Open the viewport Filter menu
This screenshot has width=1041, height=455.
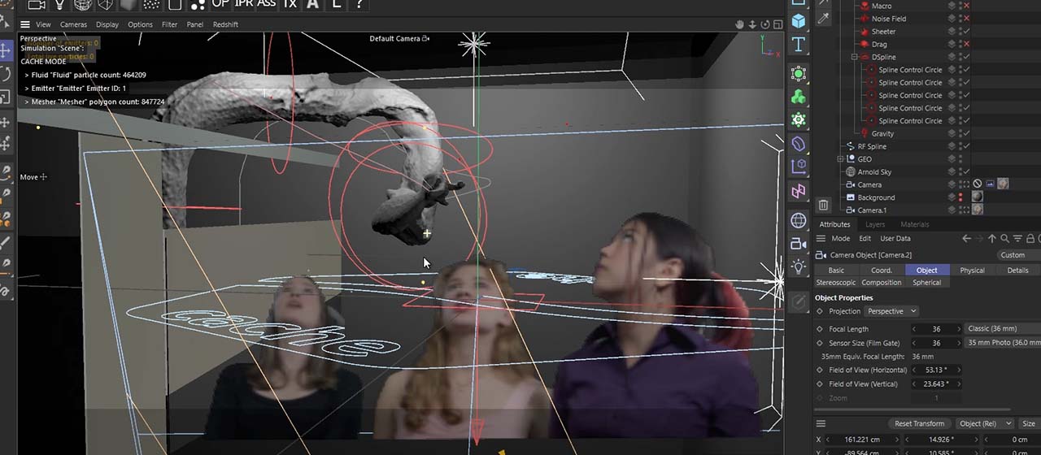click(x=169, y=24)
